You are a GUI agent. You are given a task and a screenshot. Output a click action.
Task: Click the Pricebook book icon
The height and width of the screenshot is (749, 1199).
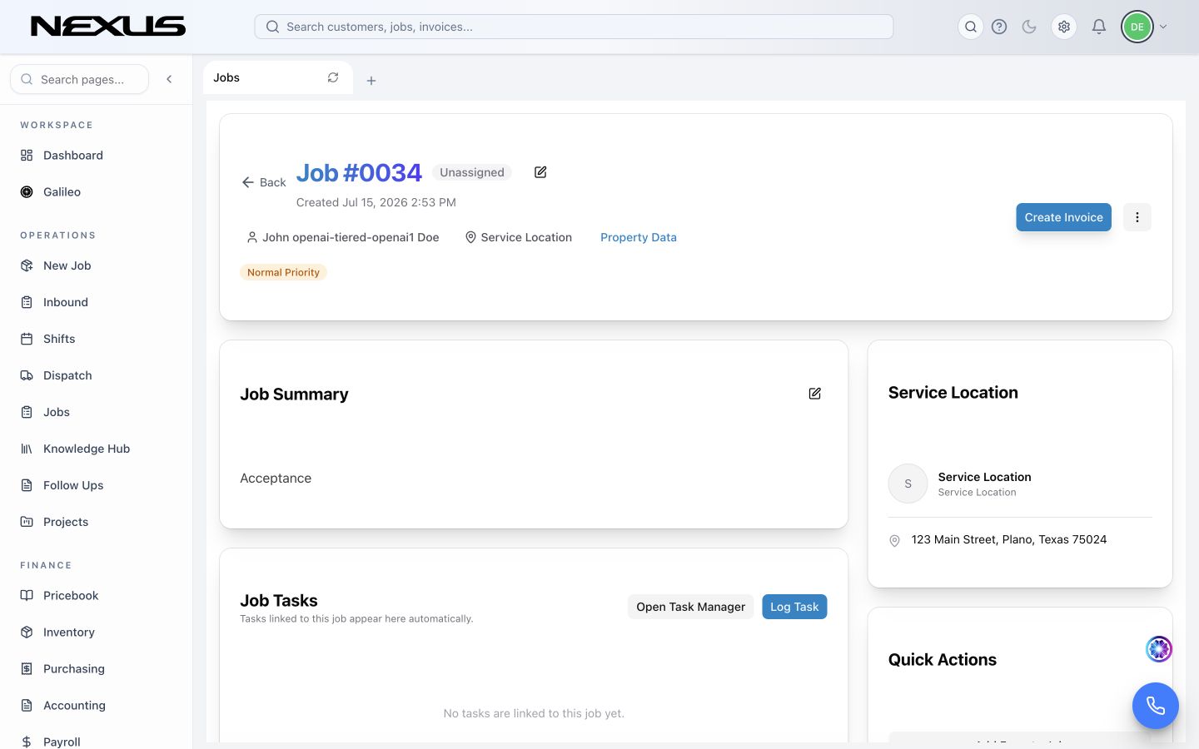point(27,595)
